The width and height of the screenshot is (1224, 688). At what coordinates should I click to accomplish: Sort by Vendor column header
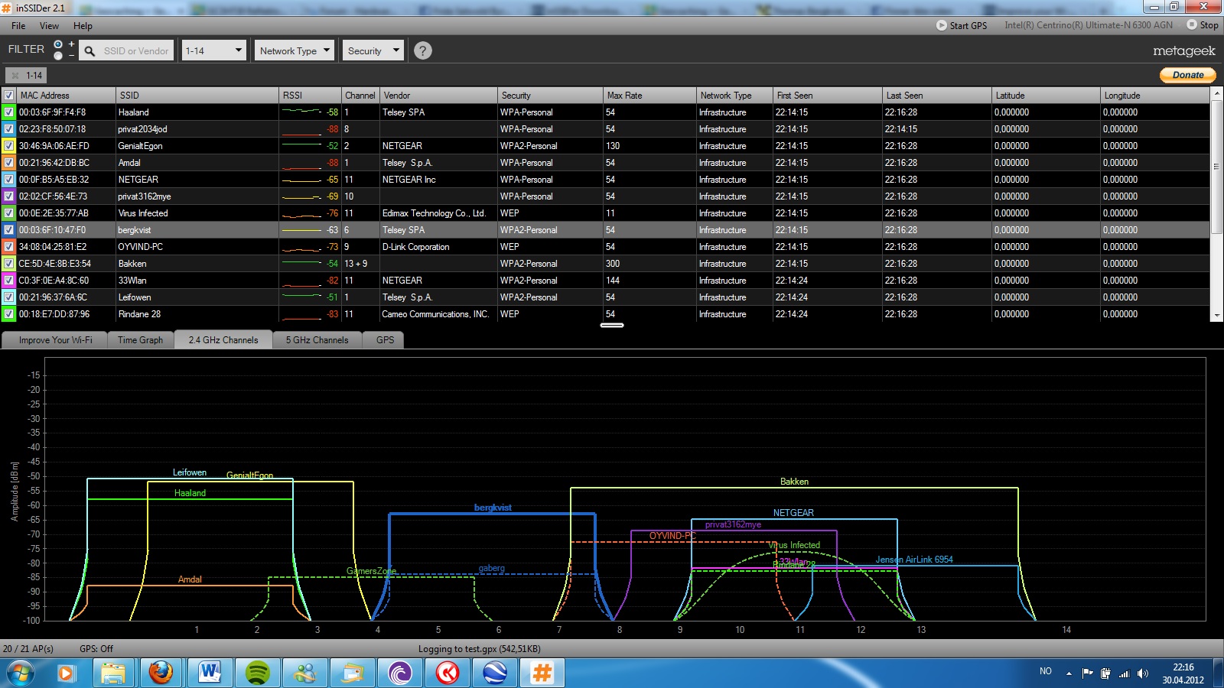(x=439, y=96)
